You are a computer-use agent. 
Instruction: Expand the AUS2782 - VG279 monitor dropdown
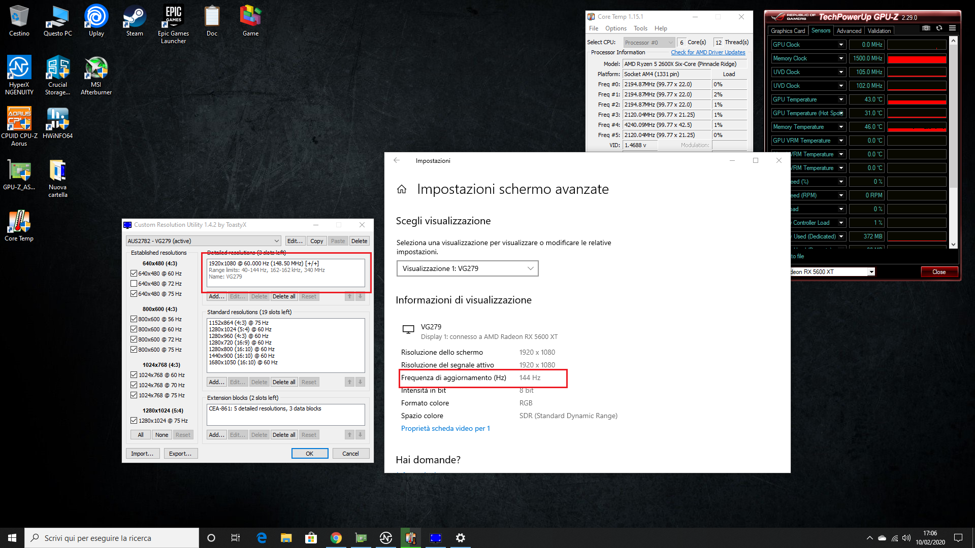point(204,241)
